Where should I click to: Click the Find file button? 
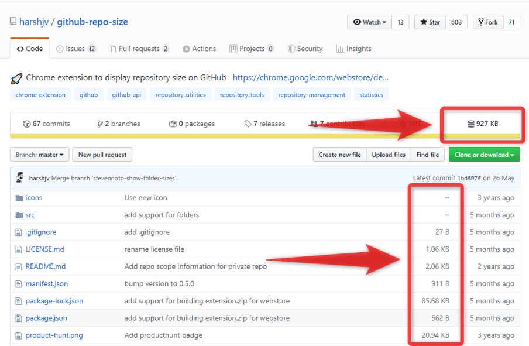[x=428, y=155]
